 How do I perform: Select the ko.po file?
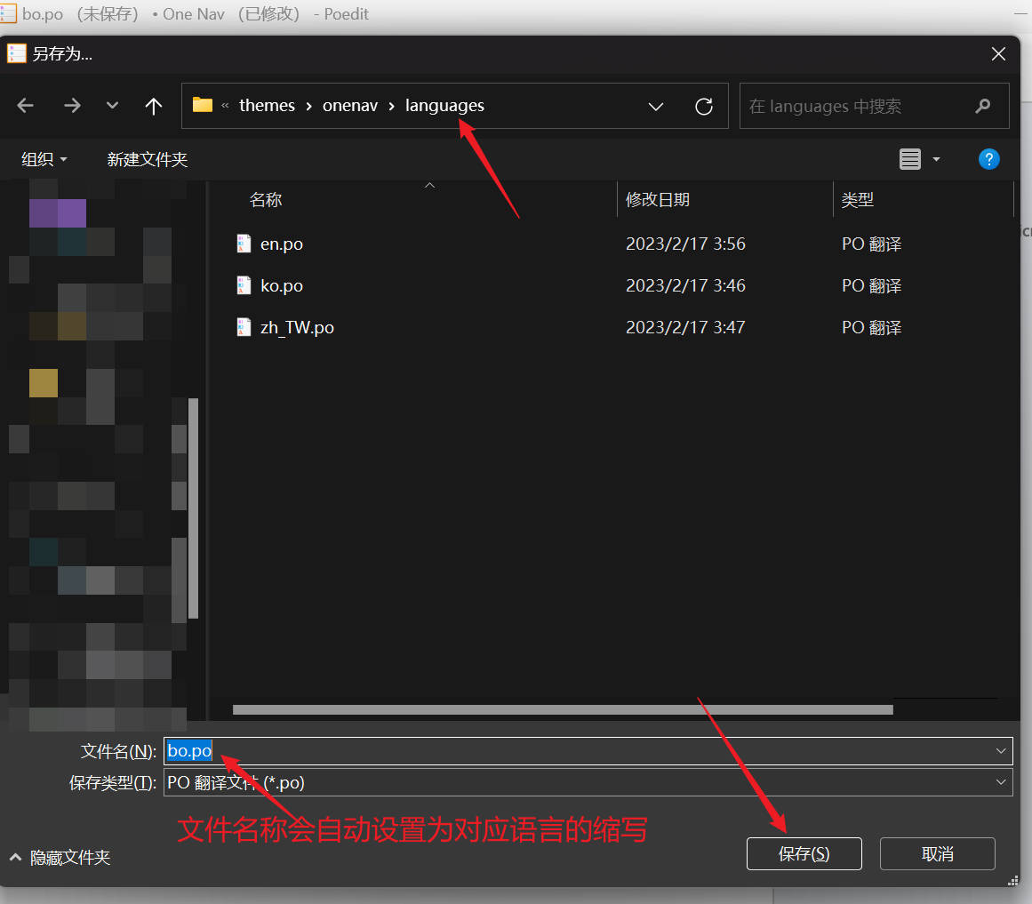(x=281, y=286)
